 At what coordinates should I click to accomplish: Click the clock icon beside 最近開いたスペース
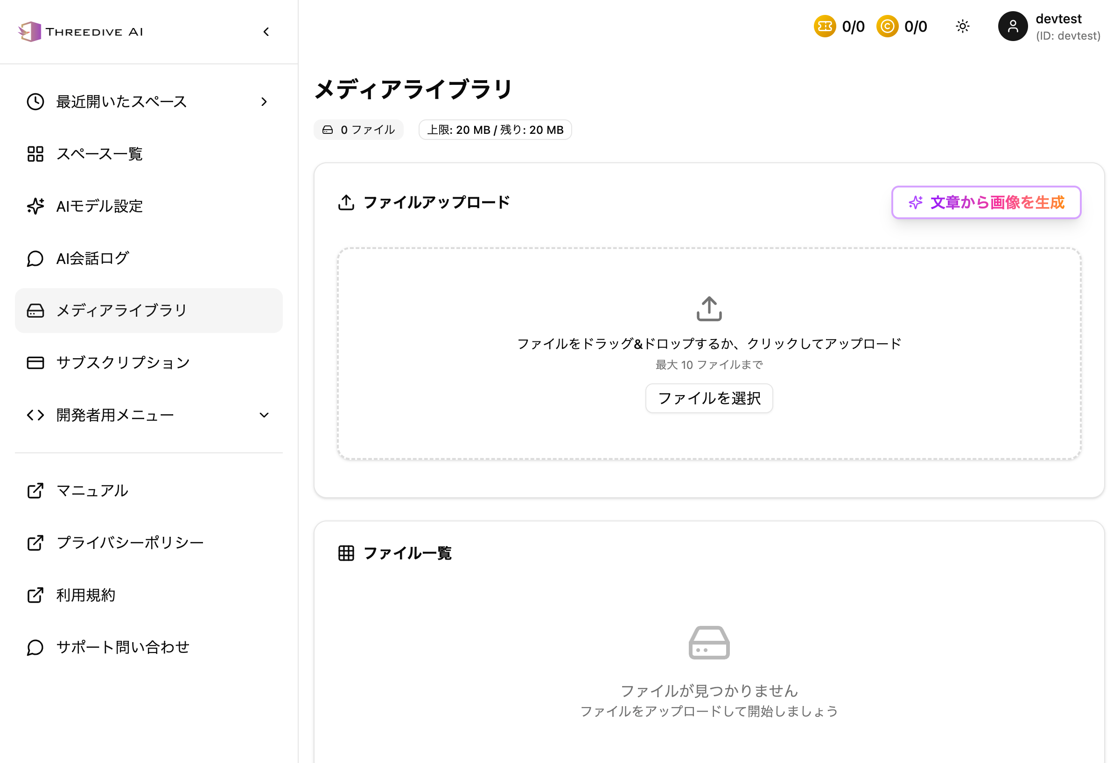35,102
